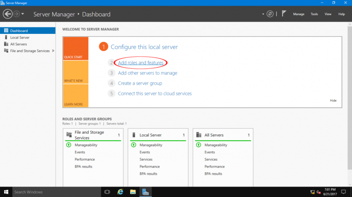Open the Windows Start menu
Screen dimensions: 352x197
click(6, 192)
